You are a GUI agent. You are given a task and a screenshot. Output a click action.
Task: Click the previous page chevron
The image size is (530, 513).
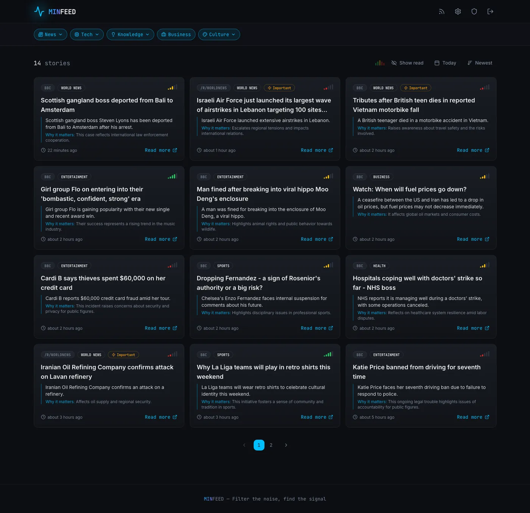(244, 445)
